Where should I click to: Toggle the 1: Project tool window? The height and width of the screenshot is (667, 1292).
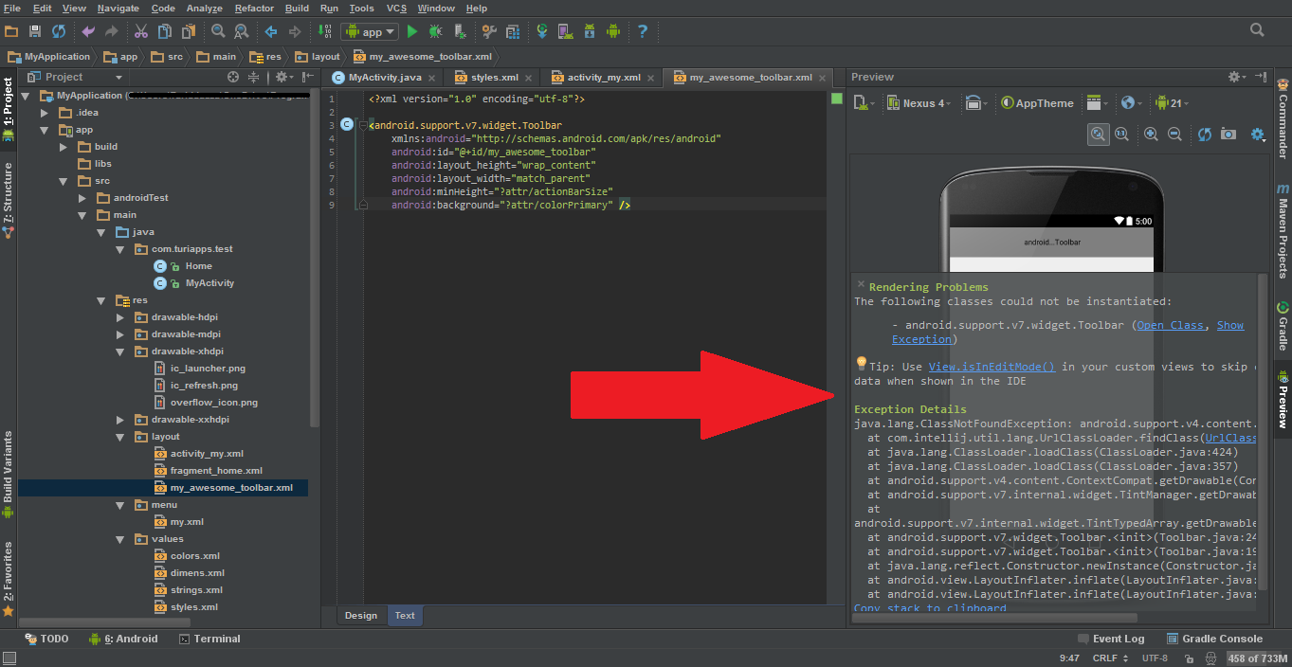[9, 109]
